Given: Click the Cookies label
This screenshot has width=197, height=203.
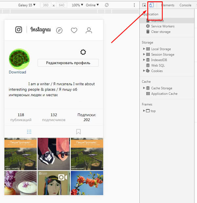Looking at the screenshot, I should pyautogui.click(x=157, y=71).
